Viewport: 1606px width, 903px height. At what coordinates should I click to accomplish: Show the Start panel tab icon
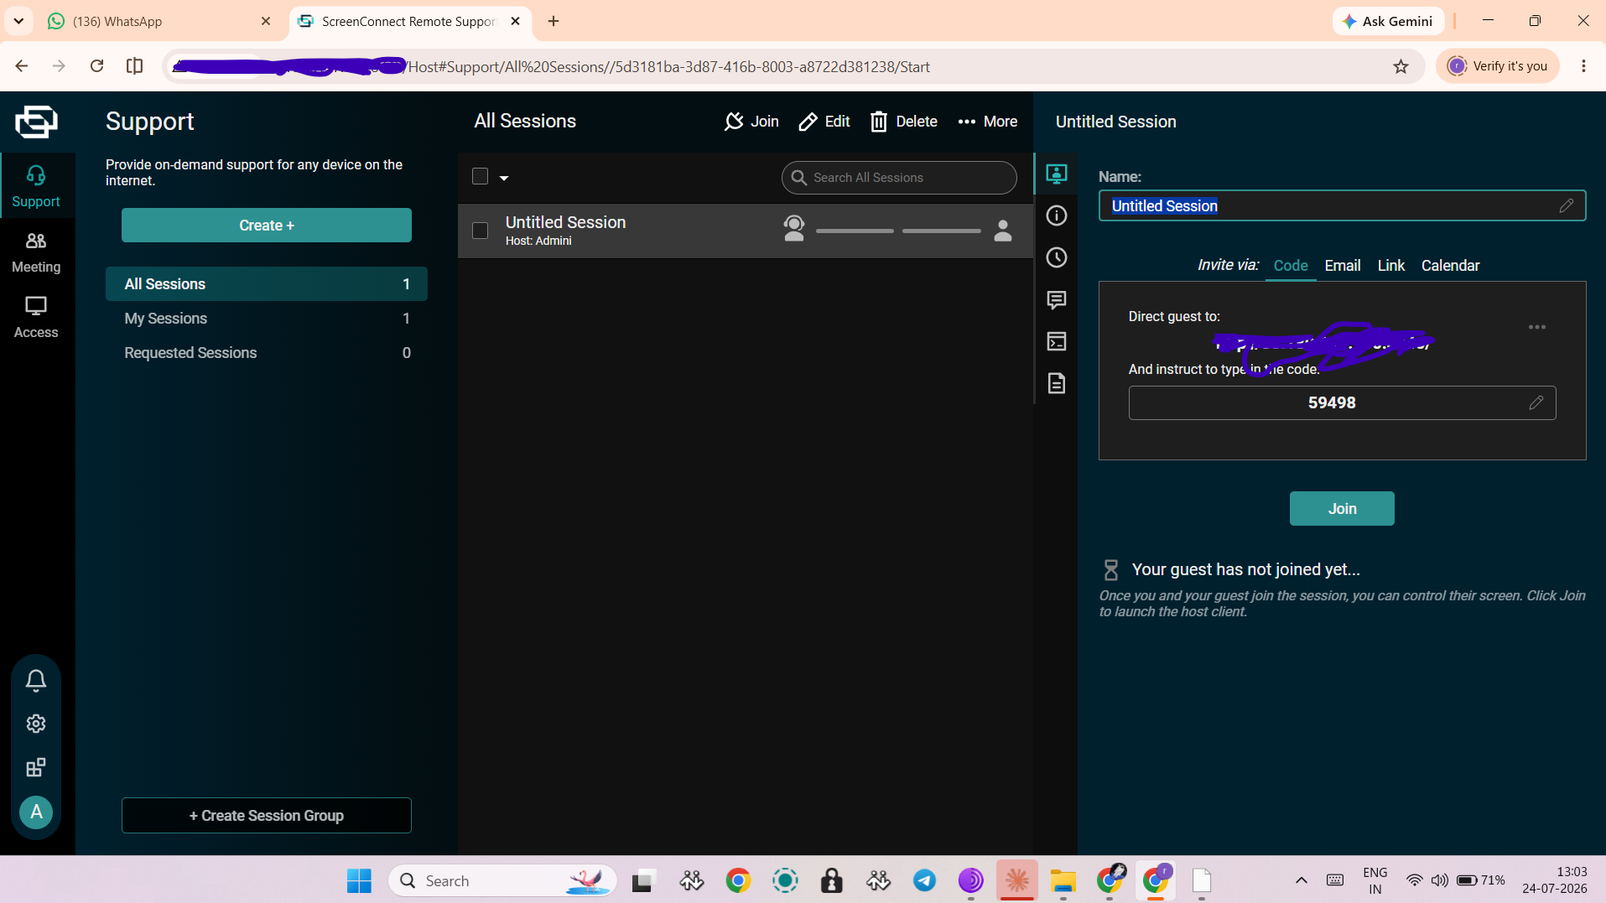[x=1057, y=174]
